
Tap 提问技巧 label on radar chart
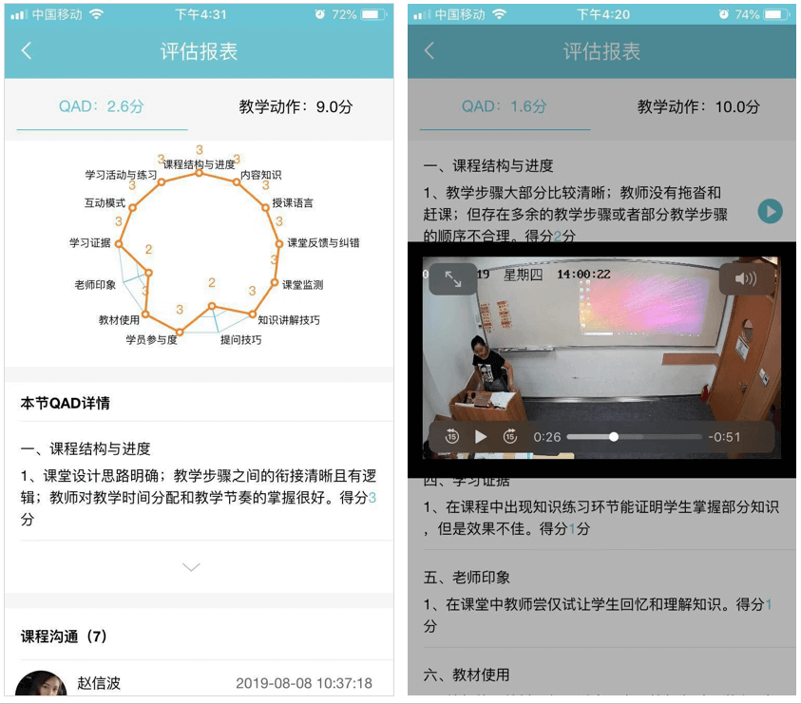pyautogui.click(x=240, y=339)
